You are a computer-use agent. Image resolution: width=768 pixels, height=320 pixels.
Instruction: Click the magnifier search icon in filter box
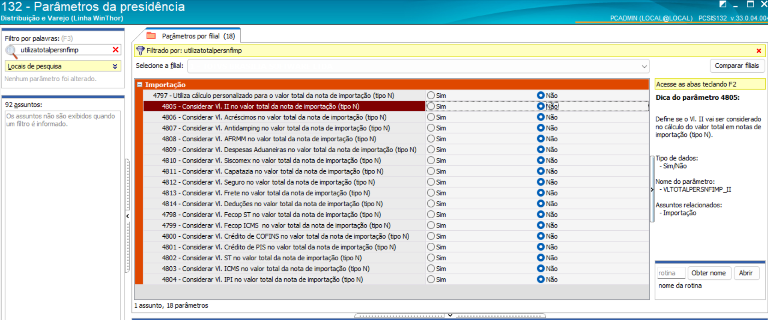(x=11, y=51)
